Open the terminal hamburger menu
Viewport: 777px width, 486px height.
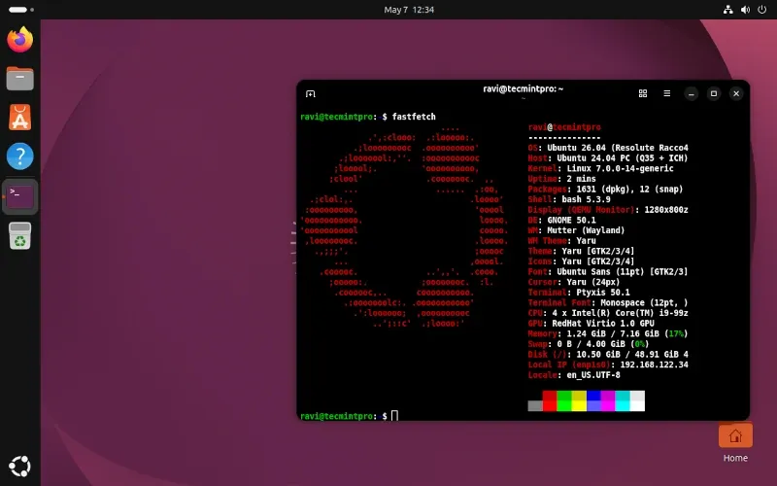667,93
